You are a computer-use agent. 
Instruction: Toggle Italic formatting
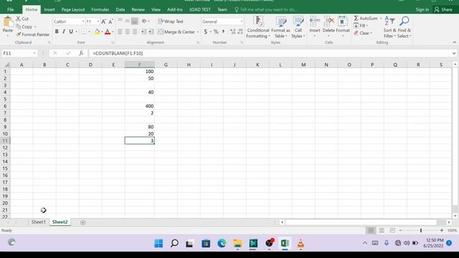64,32
